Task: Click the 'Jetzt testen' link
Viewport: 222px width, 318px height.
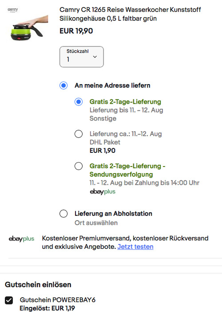Action: (135, 247)
